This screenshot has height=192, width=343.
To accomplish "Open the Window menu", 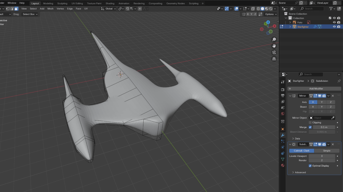I will [12, 3].
